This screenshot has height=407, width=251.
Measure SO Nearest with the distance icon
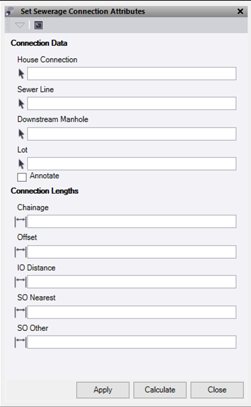(20, 312)
